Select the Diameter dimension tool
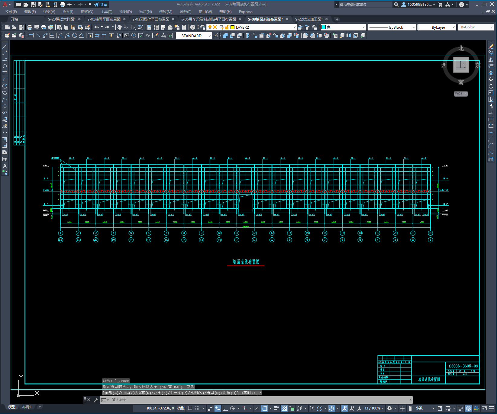 [75, 36]
